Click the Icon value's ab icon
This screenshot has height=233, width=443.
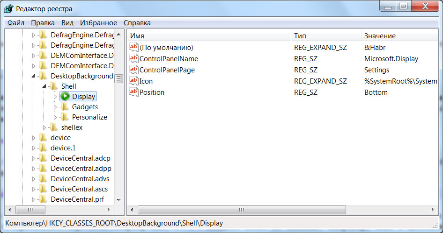pyautogui.click(x=133, y=81)
